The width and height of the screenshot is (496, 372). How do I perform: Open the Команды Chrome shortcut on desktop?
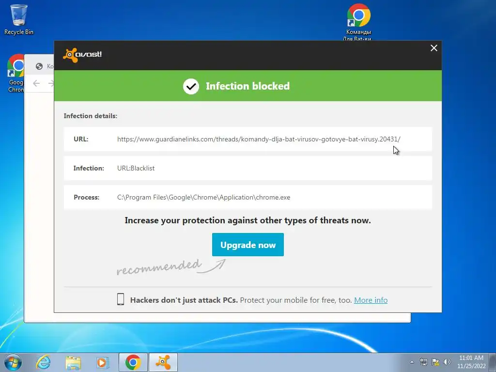point(358,22)
